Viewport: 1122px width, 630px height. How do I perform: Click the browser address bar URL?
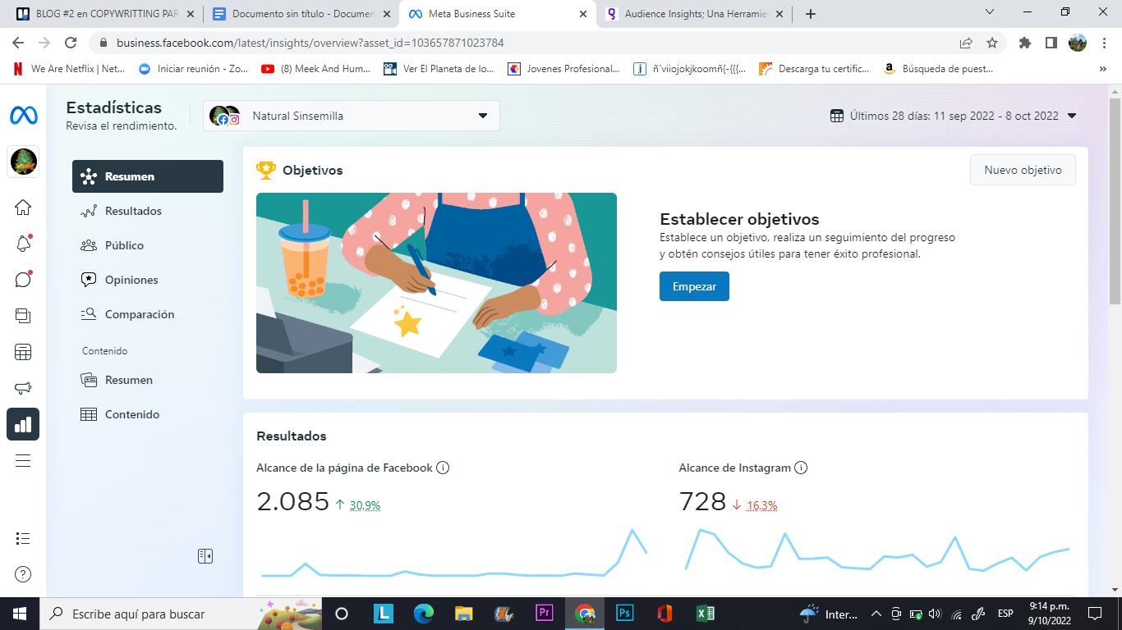tap(310, 43)
